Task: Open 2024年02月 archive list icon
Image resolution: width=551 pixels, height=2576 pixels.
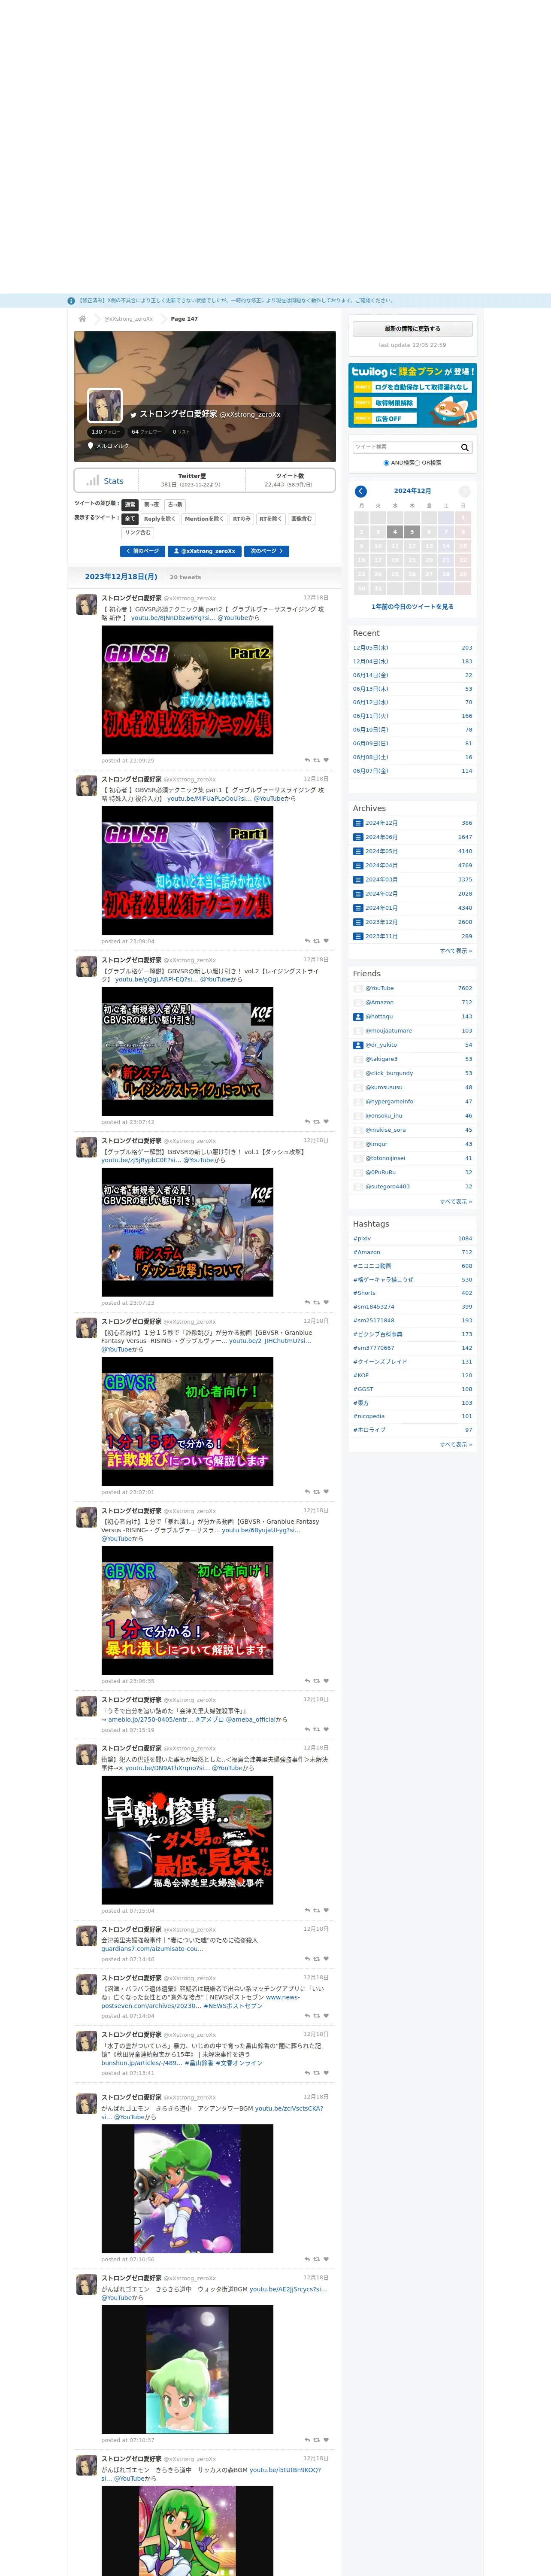Action: [x=358, y=894]
